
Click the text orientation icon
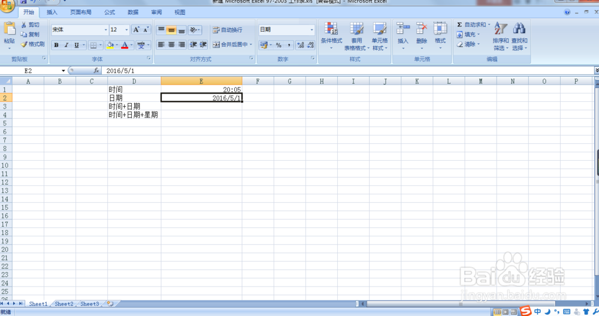pos(195,30)
